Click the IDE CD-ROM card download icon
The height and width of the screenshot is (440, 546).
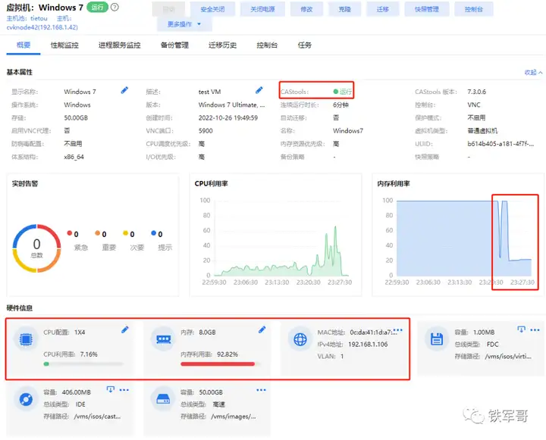[111, 389]
